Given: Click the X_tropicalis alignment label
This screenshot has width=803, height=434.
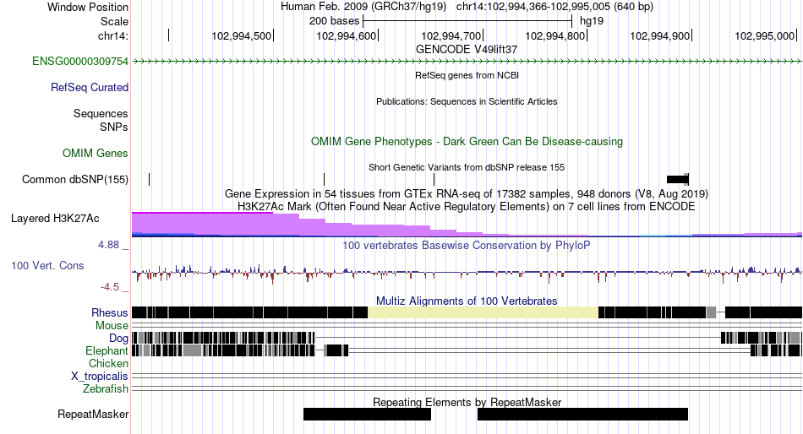Looking at the screenshot, I should 100,377.
